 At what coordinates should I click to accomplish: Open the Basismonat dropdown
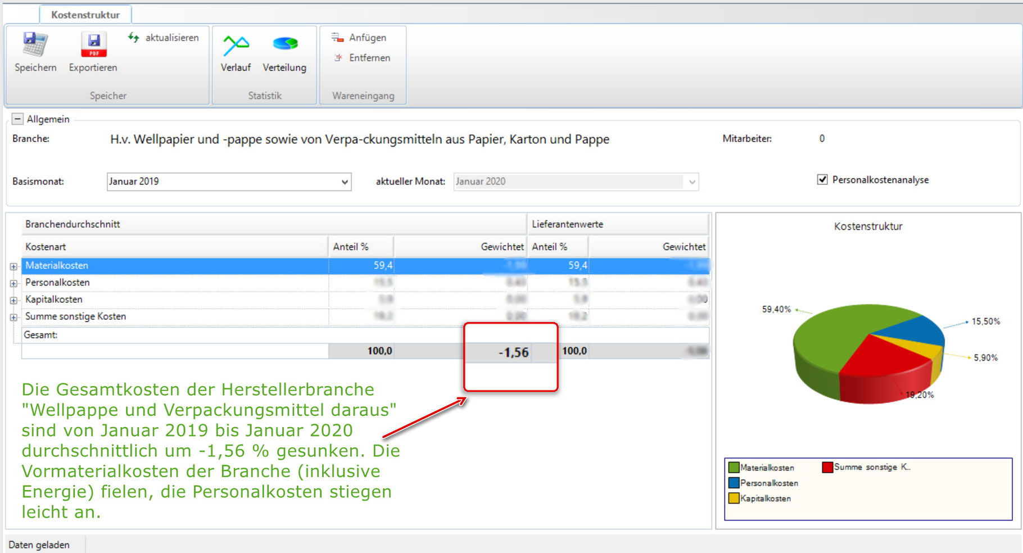tap(344, 182)
